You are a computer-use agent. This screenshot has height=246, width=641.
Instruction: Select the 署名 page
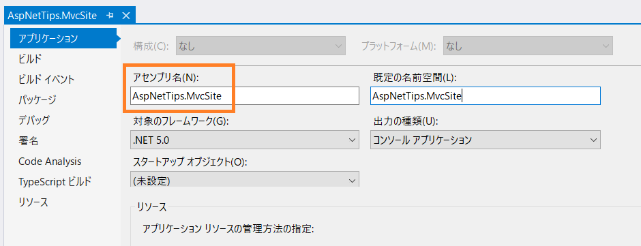(x=28, y=141)
